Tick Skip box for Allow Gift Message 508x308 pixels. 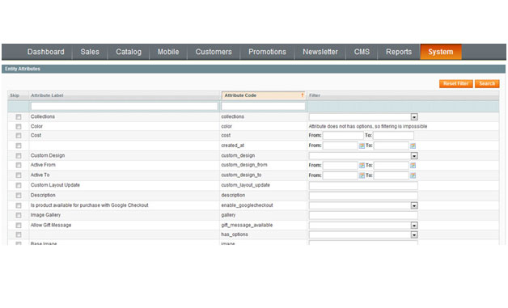(x=19, y=226)
